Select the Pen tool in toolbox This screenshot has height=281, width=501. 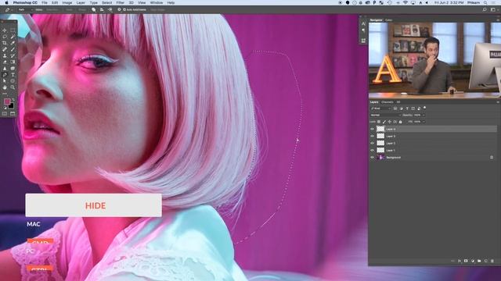pos(5,75)
